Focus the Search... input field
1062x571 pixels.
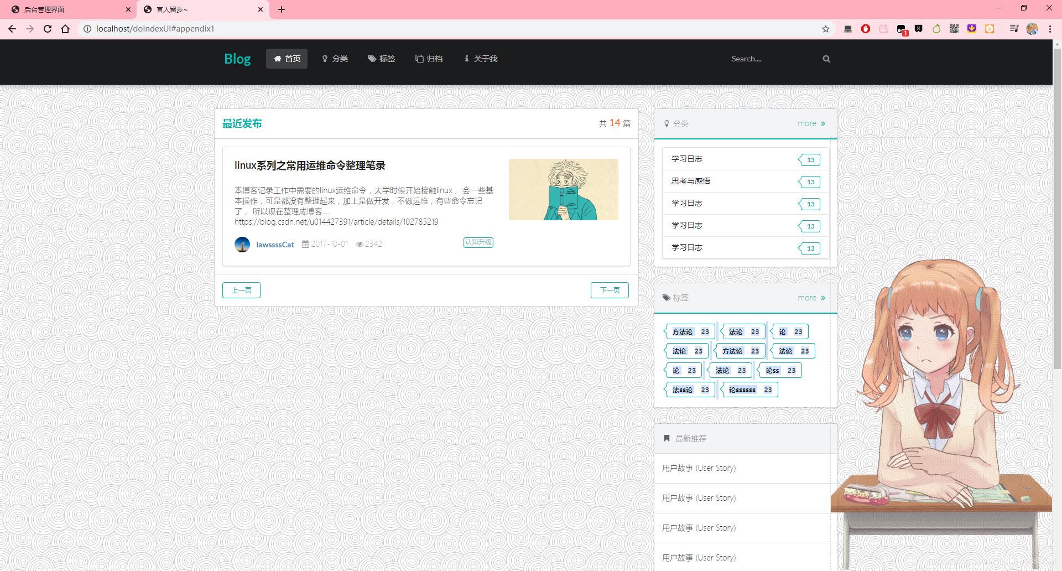pyautogui.click(x=772, y=59)
